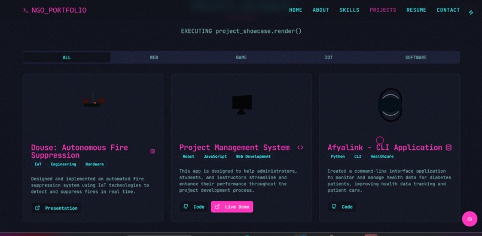Open the RESUME nav link
The image size is (482, 236).
coord(416,10)
